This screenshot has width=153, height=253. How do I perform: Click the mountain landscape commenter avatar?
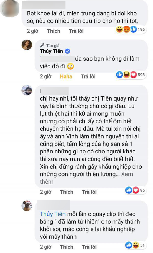tap(27, 90)
